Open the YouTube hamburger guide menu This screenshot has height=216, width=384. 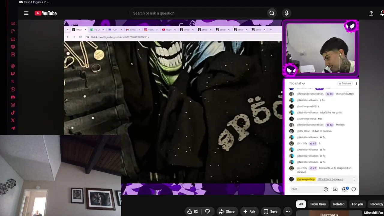tap(26, 13)
